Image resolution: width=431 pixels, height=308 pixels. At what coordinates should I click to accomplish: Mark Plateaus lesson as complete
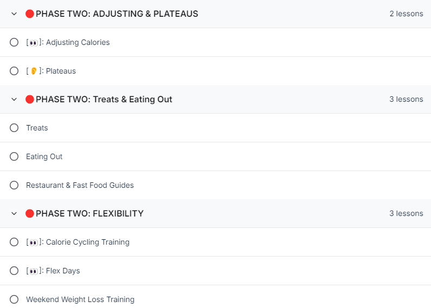(14, 71)
